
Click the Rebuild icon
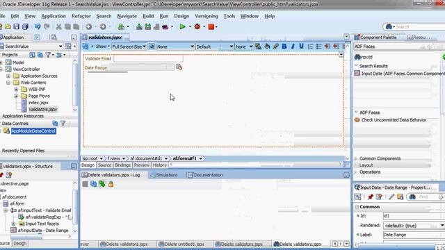148,26
